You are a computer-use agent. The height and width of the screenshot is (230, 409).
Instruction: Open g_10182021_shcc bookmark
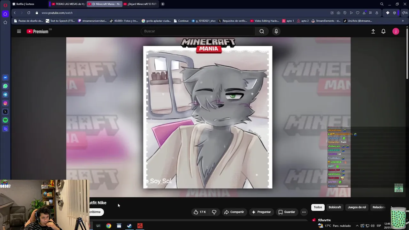click(x=204, y=21)
